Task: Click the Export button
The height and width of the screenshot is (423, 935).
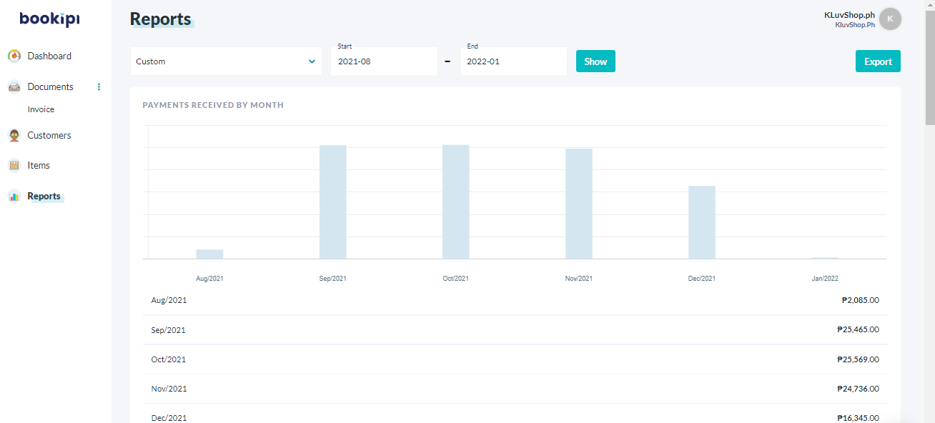Action: 878,61
